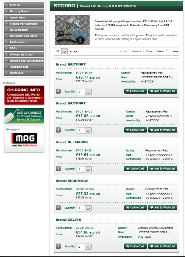Add Allmakes STC1190.ZS to cart
Image resolution: width=185 pixels, height=257 pixels.
135,169
